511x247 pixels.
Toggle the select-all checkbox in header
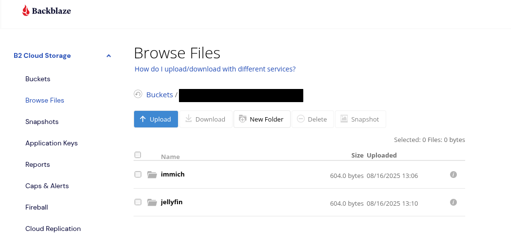click(x=138, y=155)
